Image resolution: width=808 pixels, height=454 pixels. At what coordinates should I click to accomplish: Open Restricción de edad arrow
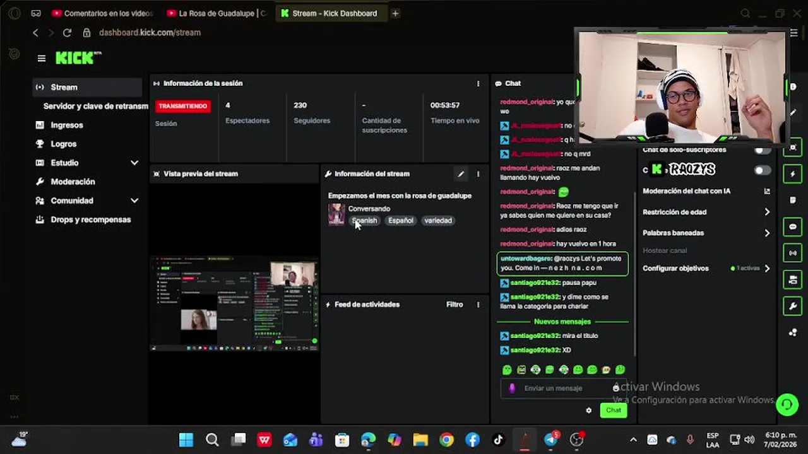pos(767,212)
